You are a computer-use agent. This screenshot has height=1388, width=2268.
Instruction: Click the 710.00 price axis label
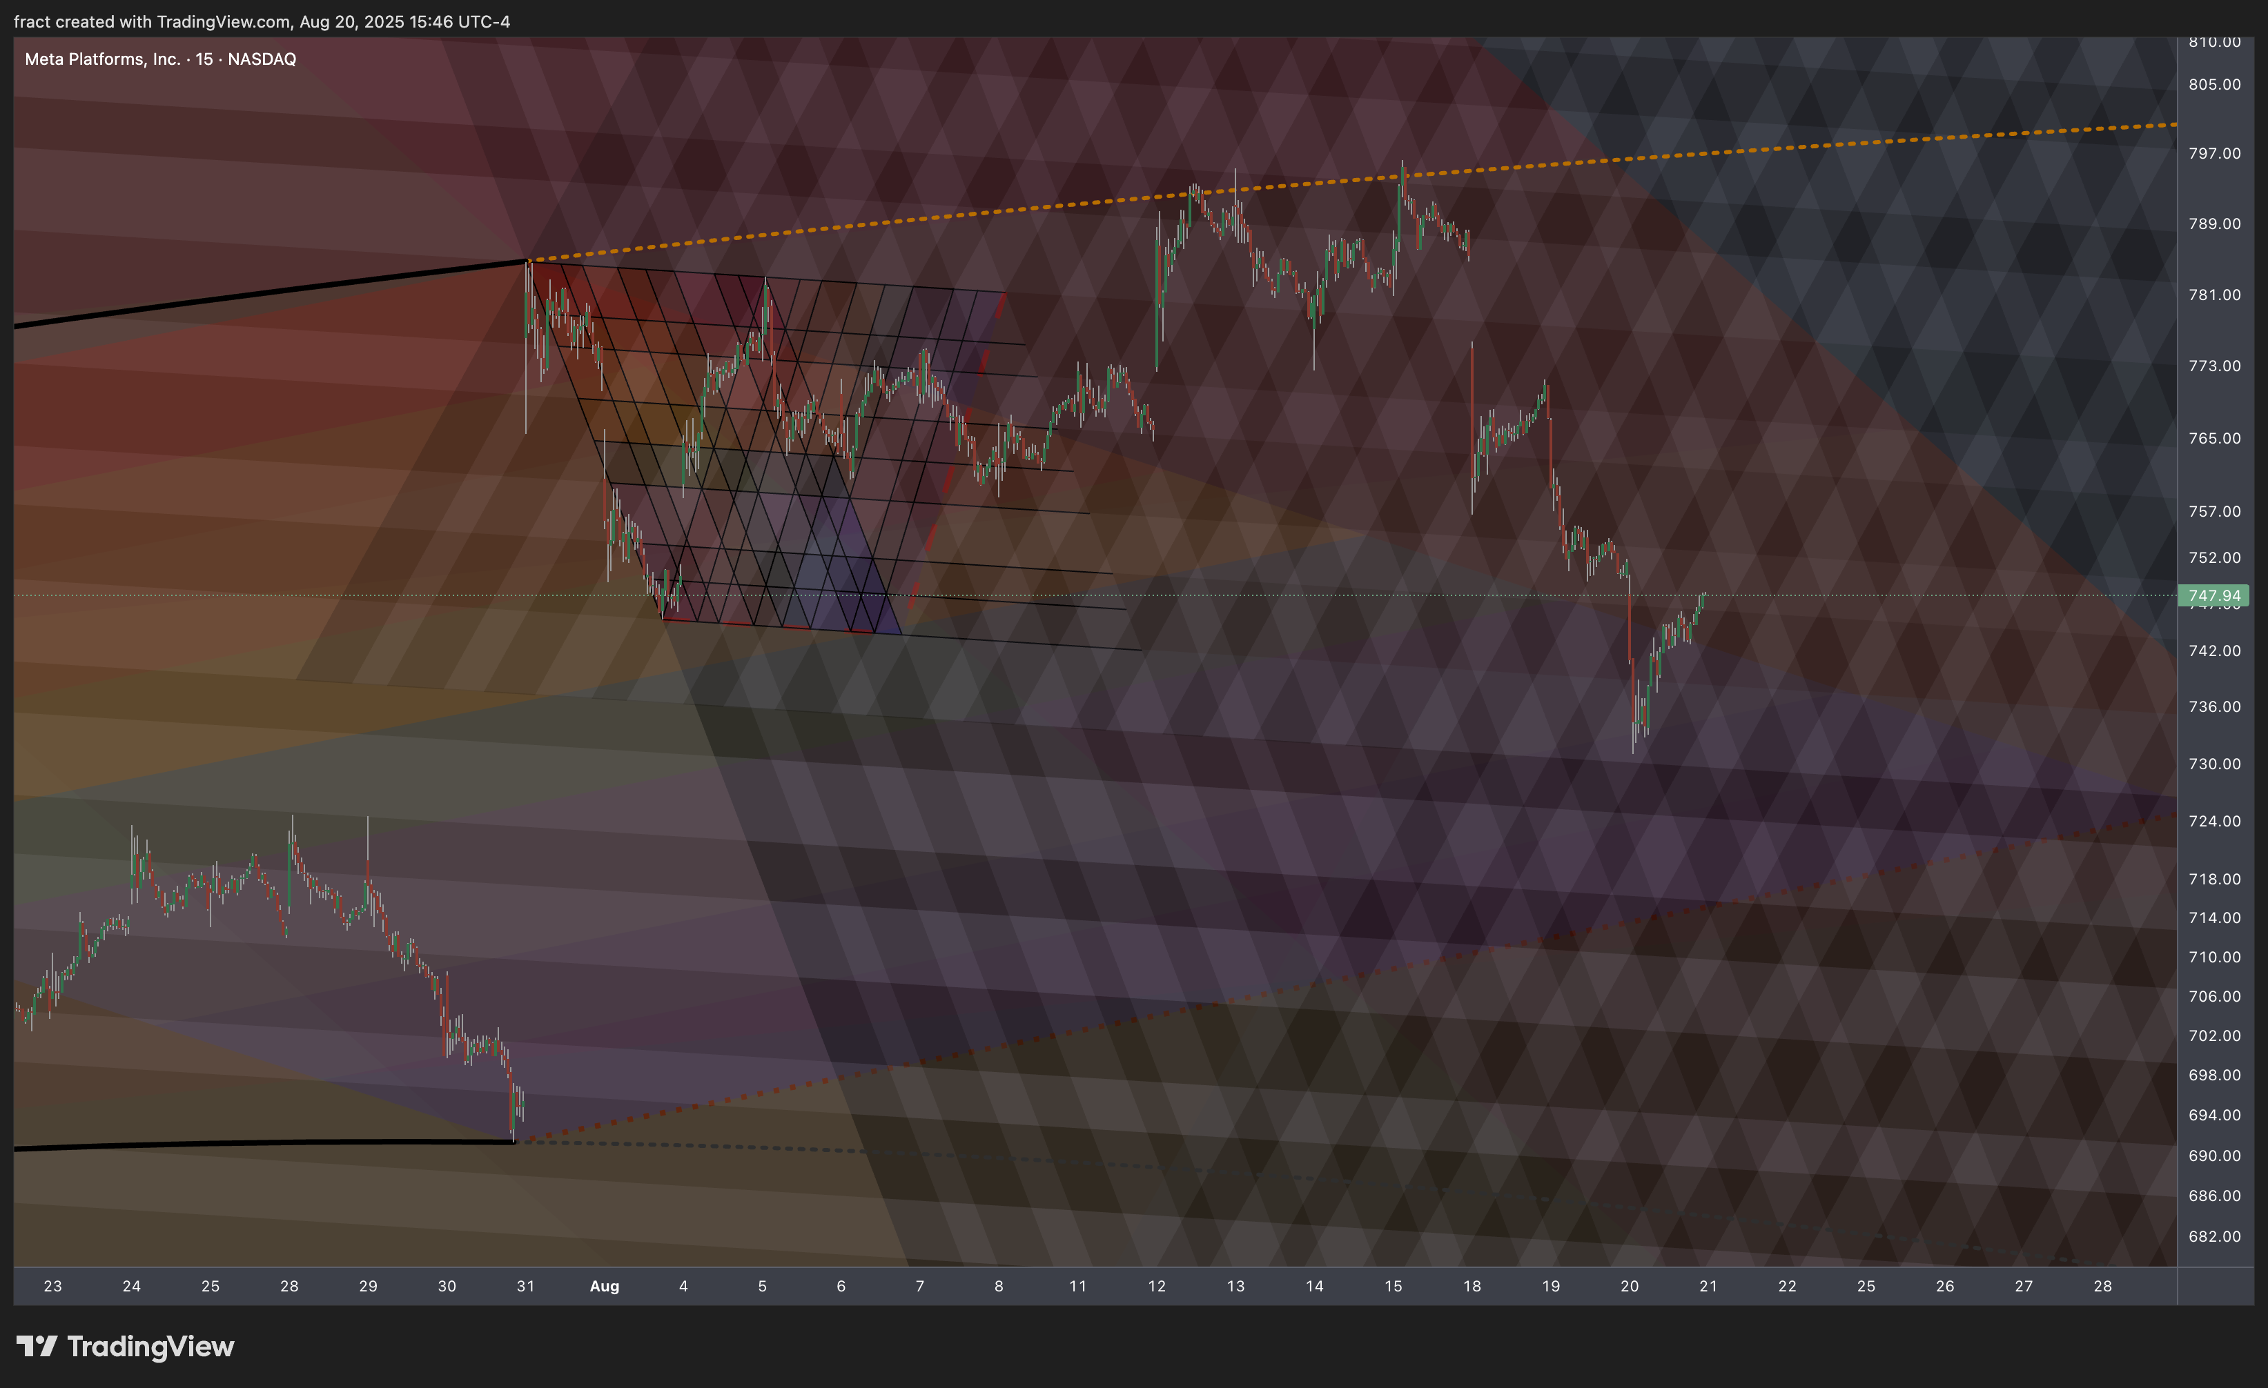(2215, 957)
